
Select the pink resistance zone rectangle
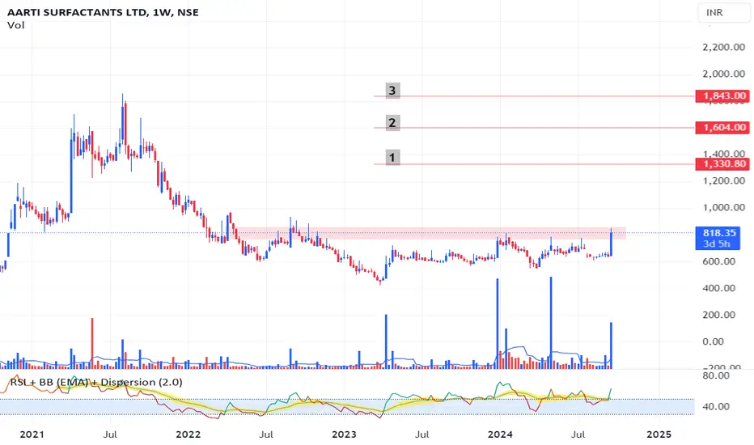[x=430, y=233]
